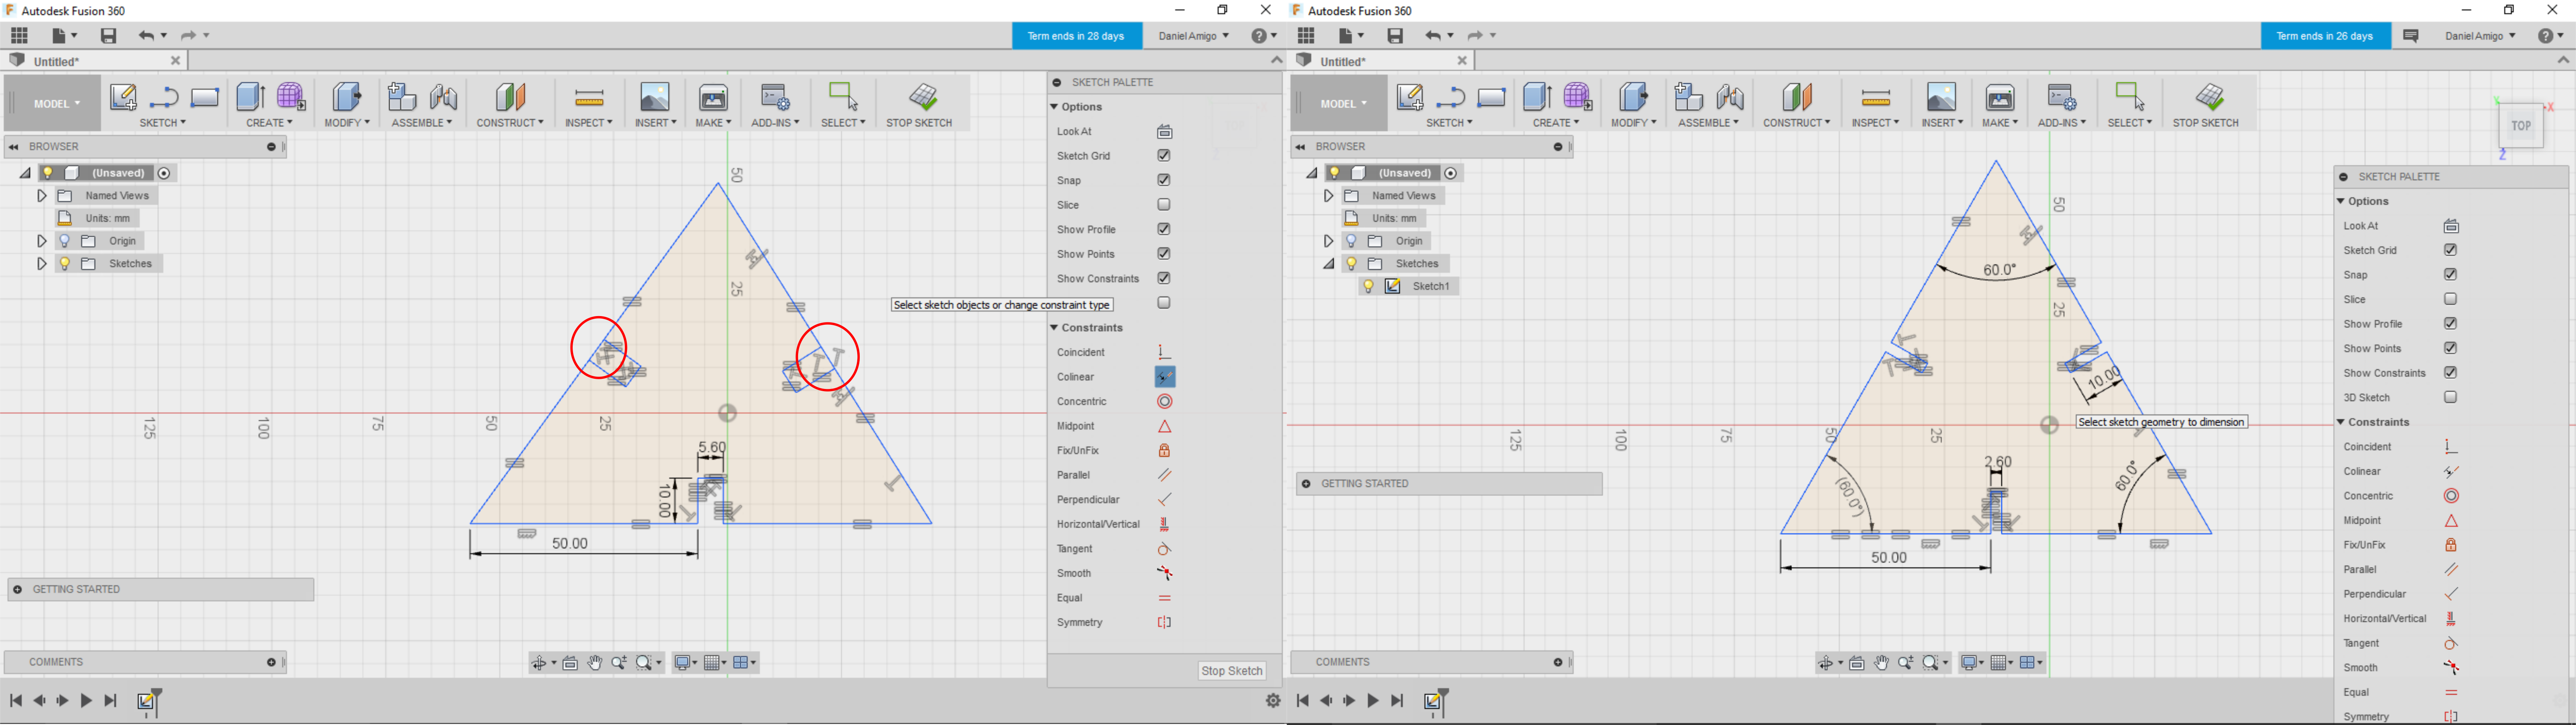The image size is (2576, 725).
Task: Click Stop Sketch button at left window palette bottom
Action: tap(1232, 671)
